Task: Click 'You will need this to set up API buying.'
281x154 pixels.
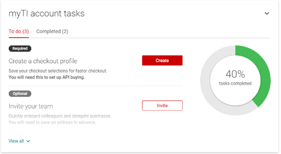Action: click(x=47, y=77)
